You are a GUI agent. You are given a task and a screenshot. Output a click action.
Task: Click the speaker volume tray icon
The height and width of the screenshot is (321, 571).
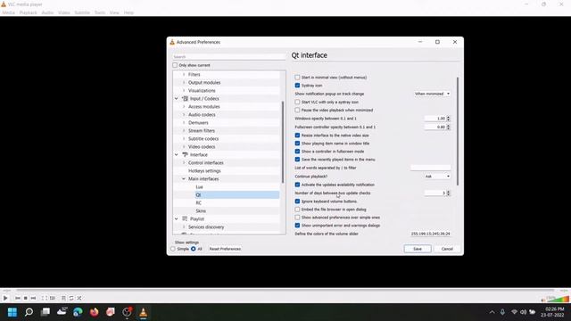524,312
